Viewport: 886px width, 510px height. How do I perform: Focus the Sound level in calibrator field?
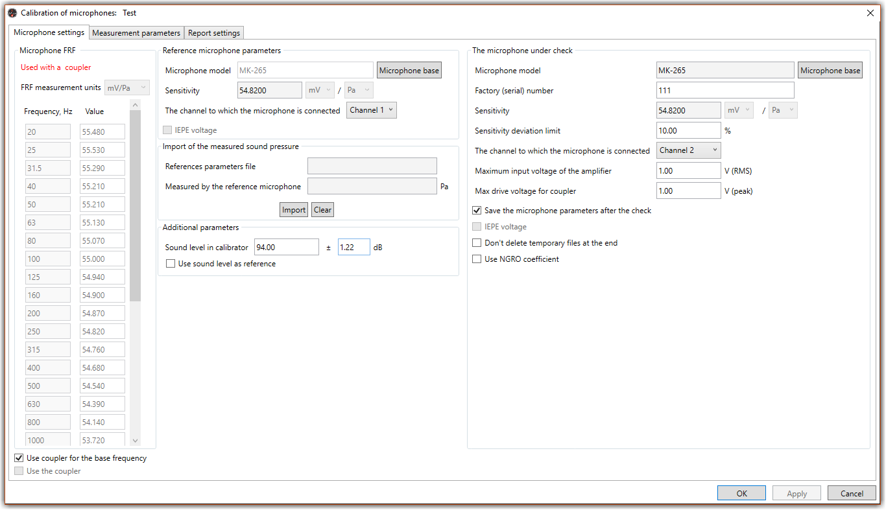tap(286, 247)
